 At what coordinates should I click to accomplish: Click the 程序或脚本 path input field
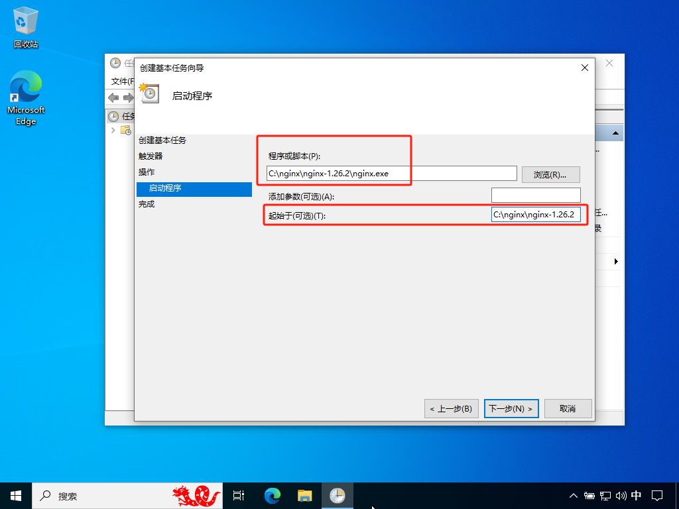(x=391, y=174)
